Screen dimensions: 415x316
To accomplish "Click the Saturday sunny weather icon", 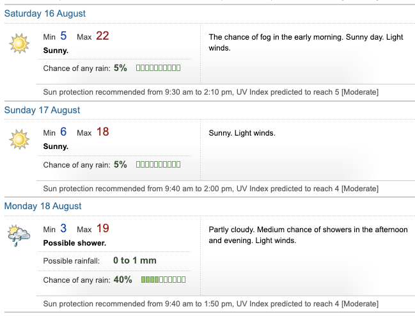I will (19, 43).
